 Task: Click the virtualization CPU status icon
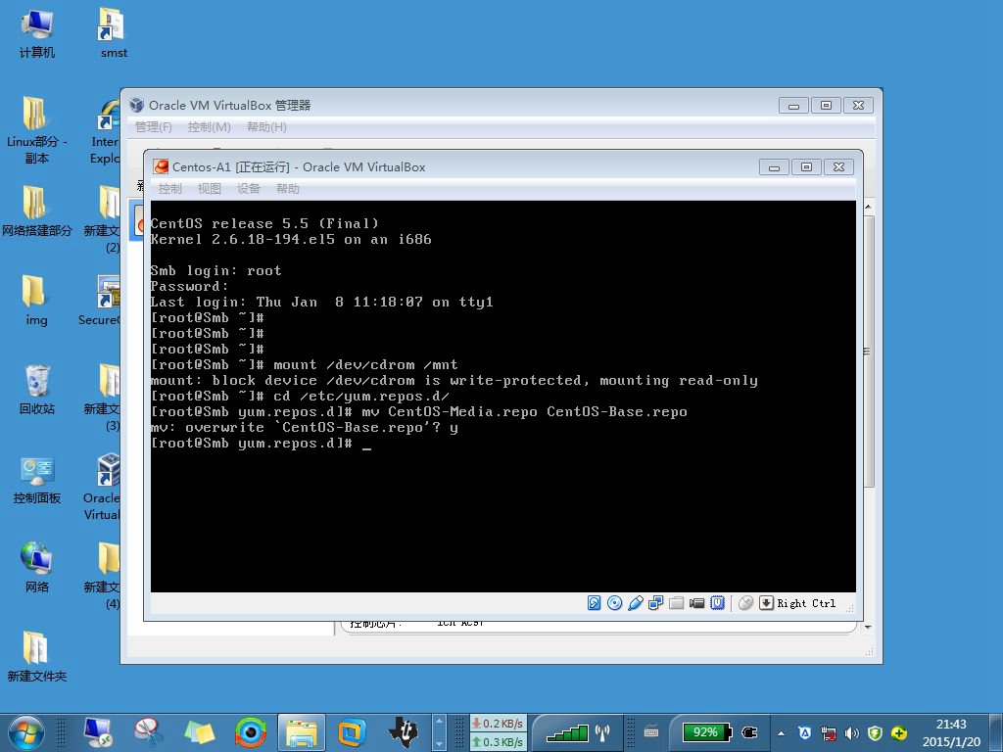click(717, 603)
